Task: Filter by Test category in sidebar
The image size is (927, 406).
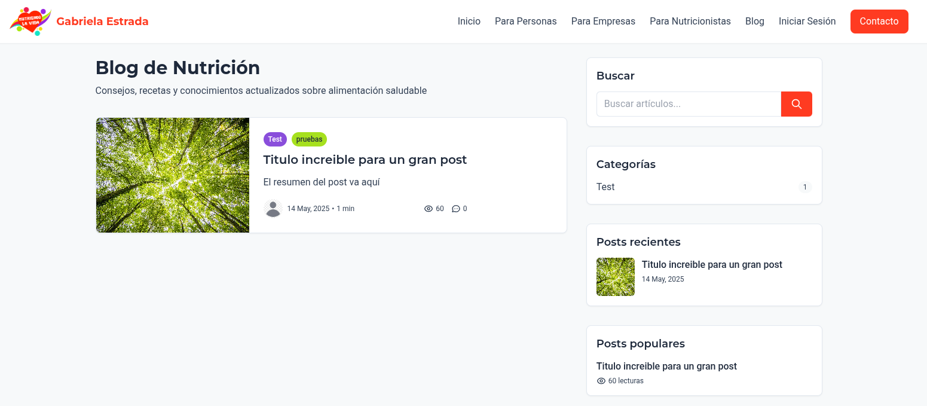Action: coord(605,187)
